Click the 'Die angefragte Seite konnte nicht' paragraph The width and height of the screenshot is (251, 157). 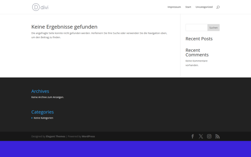point(99,35)
